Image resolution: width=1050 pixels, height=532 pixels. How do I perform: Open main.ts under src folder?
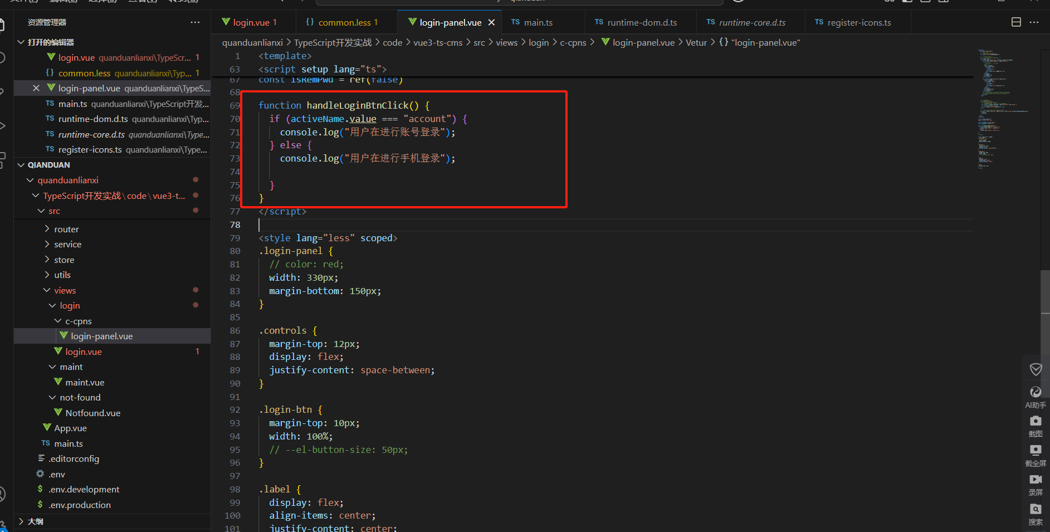point(112,443)
